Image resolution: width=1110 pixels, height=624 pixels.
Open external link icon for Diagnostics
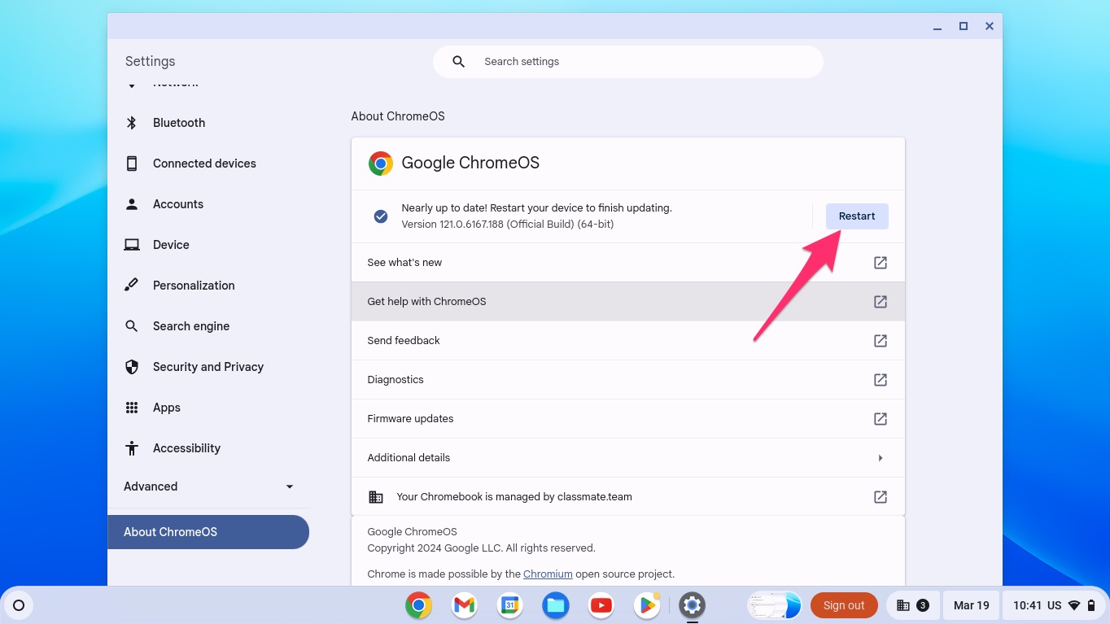[x=881, y=380]
